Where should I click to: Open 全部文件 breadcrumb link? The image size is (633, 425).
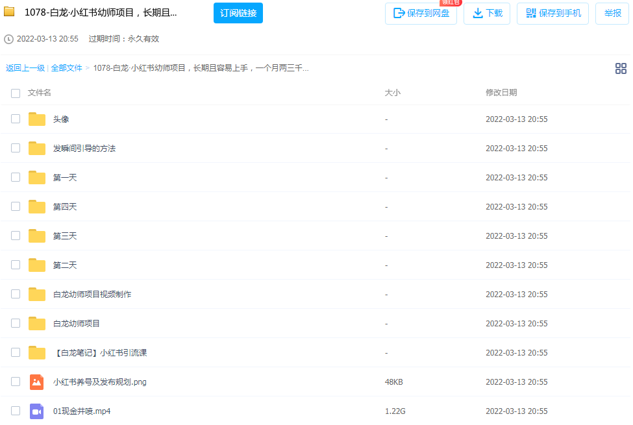[67, 68]
